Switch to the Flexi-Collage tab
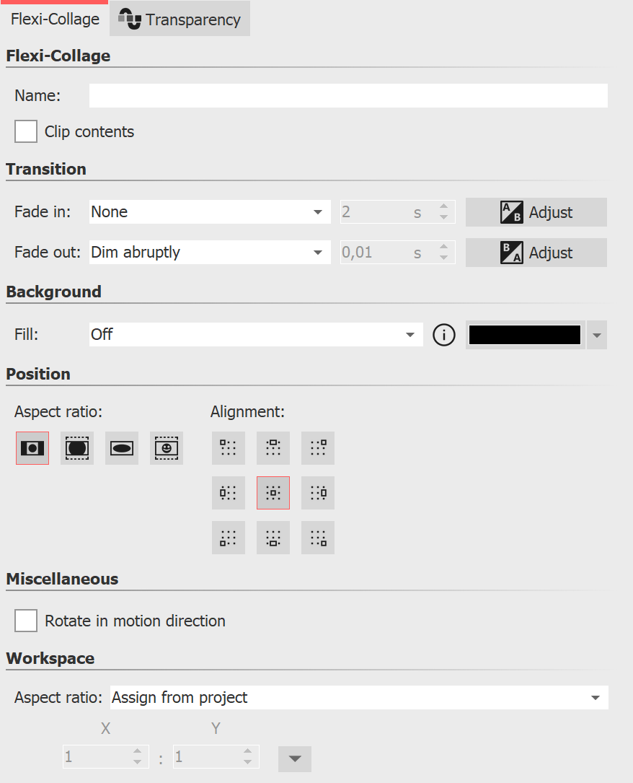The image size is (633, 783). pos(54,19)
